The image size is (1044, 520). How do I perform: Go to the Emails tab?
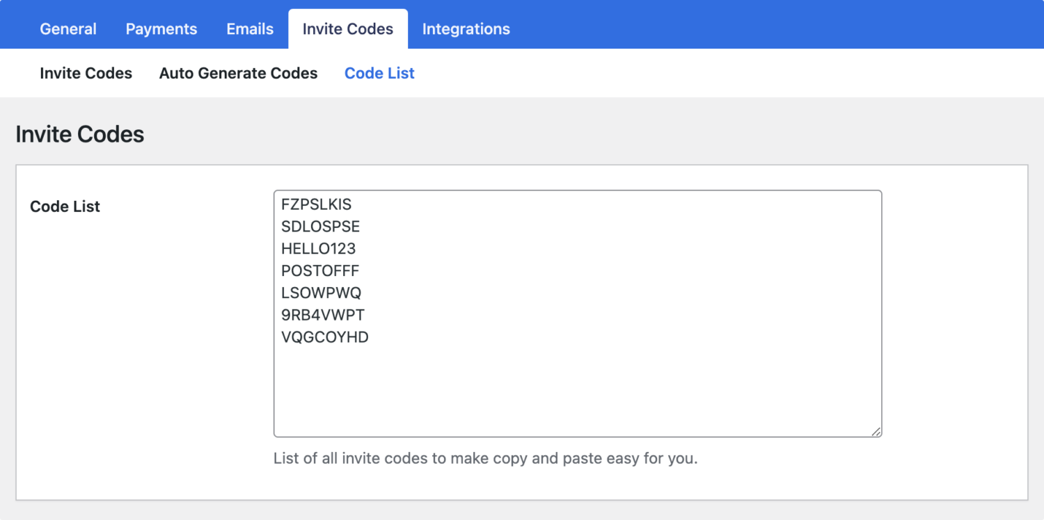click(x=250, y=29)
